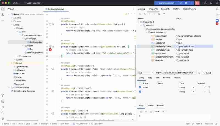Click the red breakpoint marker in gutter
220x126 pixels.
[x=50, y=50]
